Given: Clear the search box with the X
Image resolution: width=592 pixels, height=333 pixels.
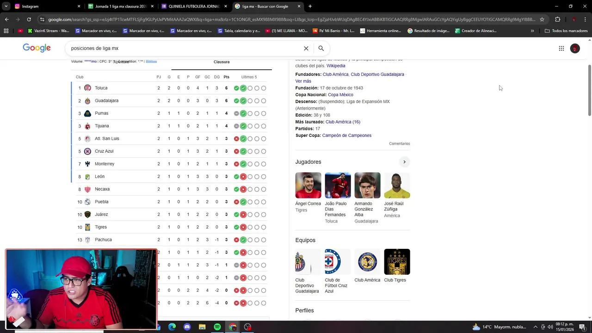Looking at the screenshot, I should tap(306, 48).
